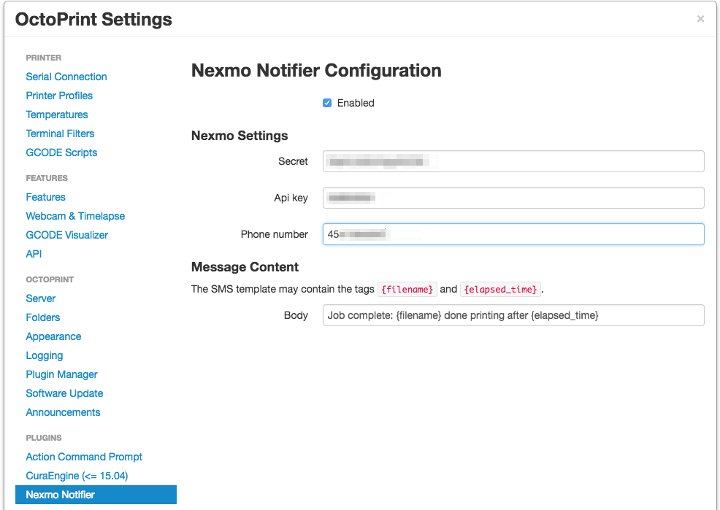Open Action Command Prompt plugin settings
This screenshot has width=720, height=510.
tap(84, 457)
